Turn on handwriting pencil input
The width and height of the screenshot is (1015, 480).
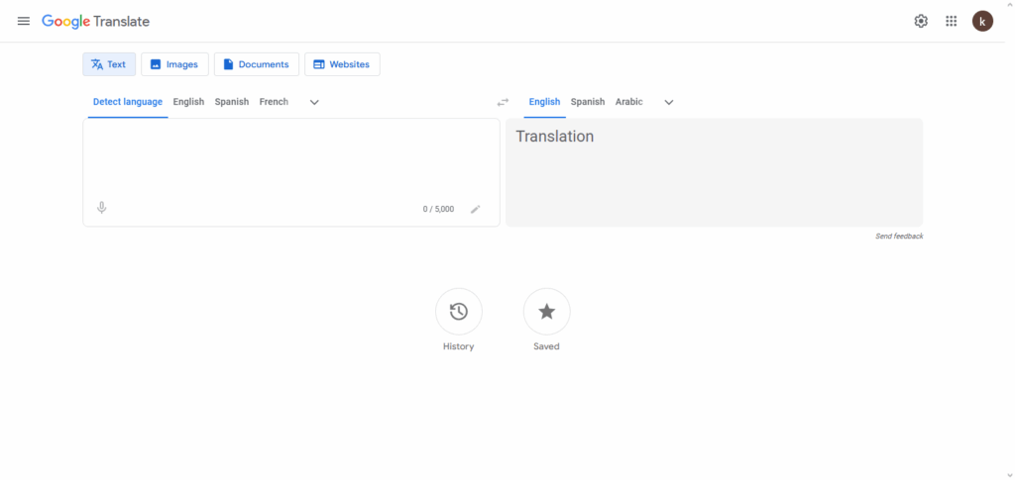point(476,209)
